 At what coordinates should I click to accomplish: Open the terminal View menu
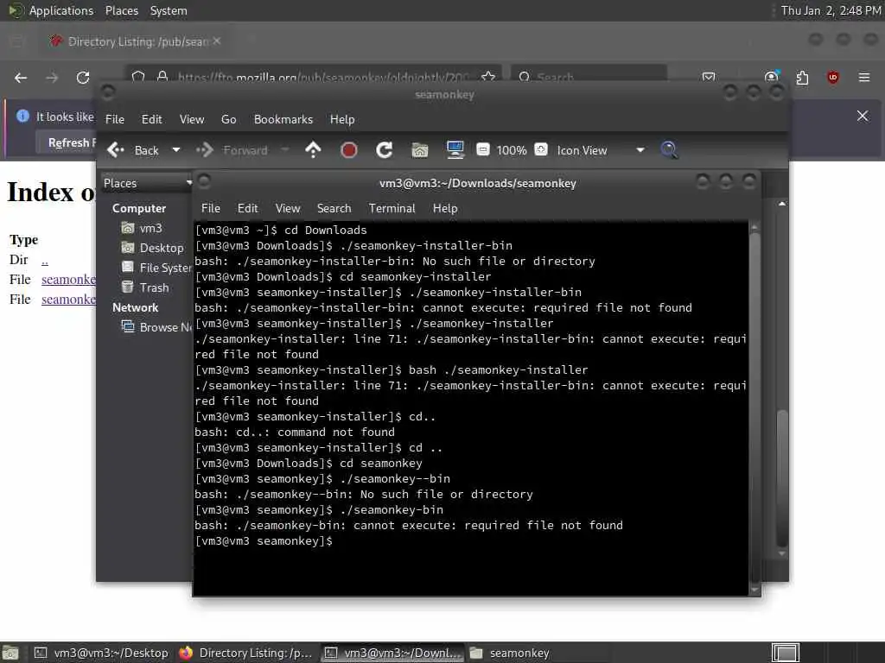pyautogui.click(x=288, y=209)
